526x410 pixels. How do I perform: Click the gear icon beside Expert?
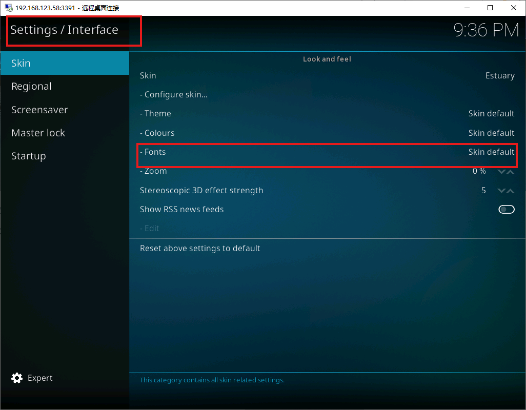tap(17, 378)
